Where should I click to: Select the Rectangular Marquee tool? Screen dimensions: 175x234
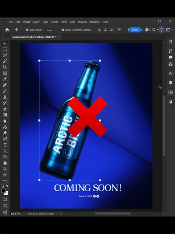(x=5, y=49)
